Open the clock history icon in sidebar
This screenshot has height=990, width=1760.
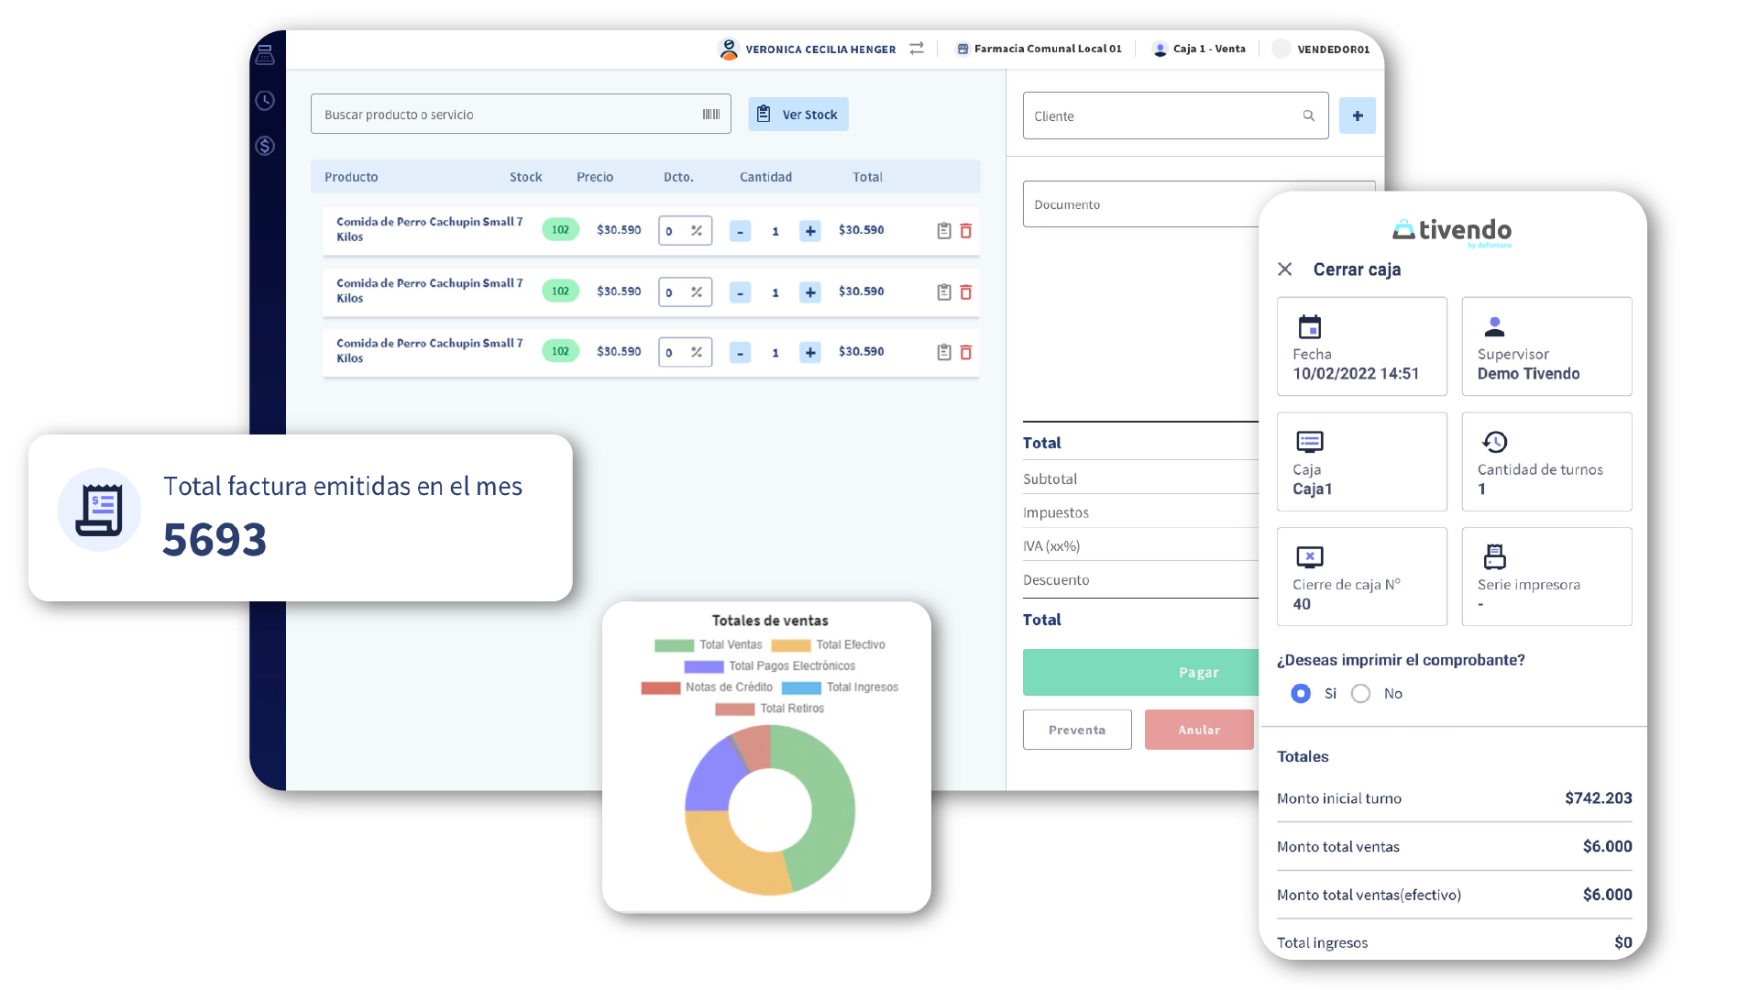[x=265, y=101]
